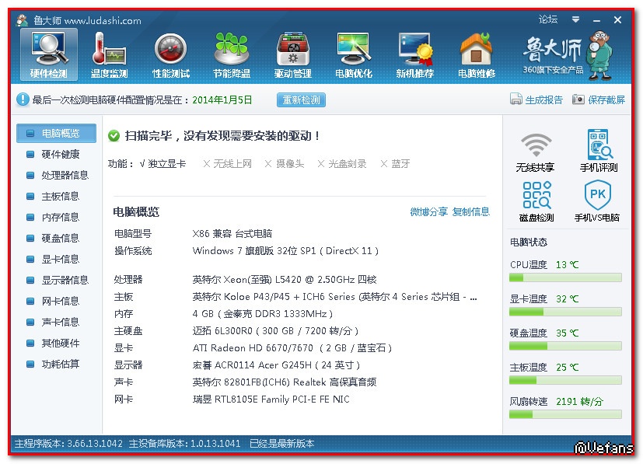
Task: Open the 驱动管理 driver manager
Action: coord(293,54)
